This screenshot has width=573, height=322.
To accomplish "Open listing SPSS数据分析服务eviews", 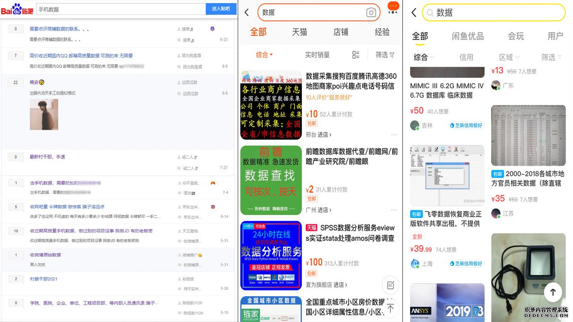I will (x=351, y=233).
